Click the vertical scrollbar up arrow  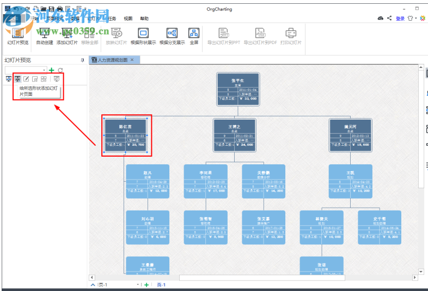(x=421, y=67)
